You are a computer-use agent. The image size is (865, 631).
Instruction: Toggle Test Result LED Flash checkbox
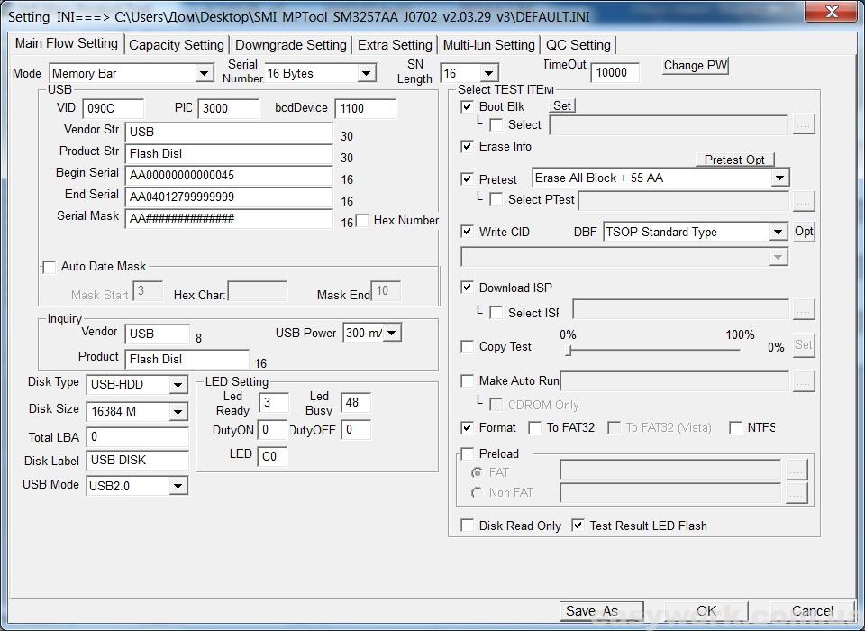coord(578,526)
